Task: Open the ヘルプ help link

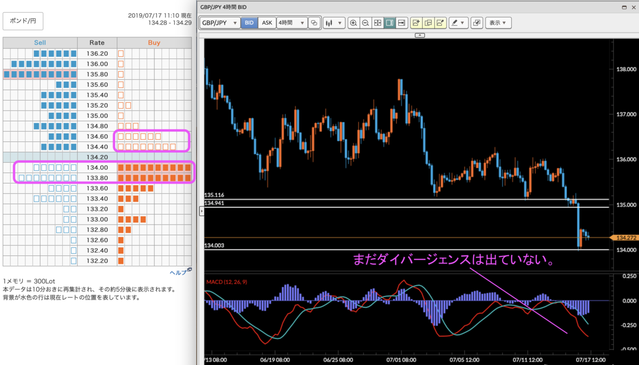Action: pos(180,272)
